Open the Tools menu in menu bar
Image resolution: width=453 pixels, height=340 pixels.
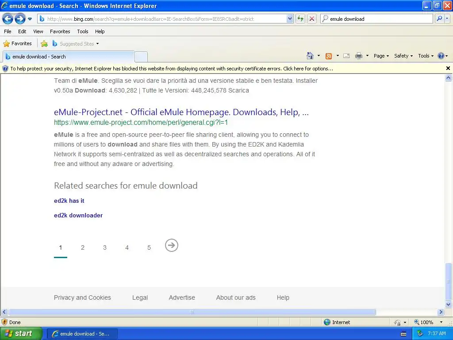pos(83,31)
